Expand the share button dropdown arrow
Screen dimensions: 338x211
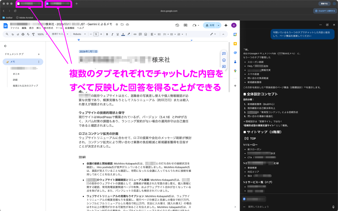coord(219,25)
